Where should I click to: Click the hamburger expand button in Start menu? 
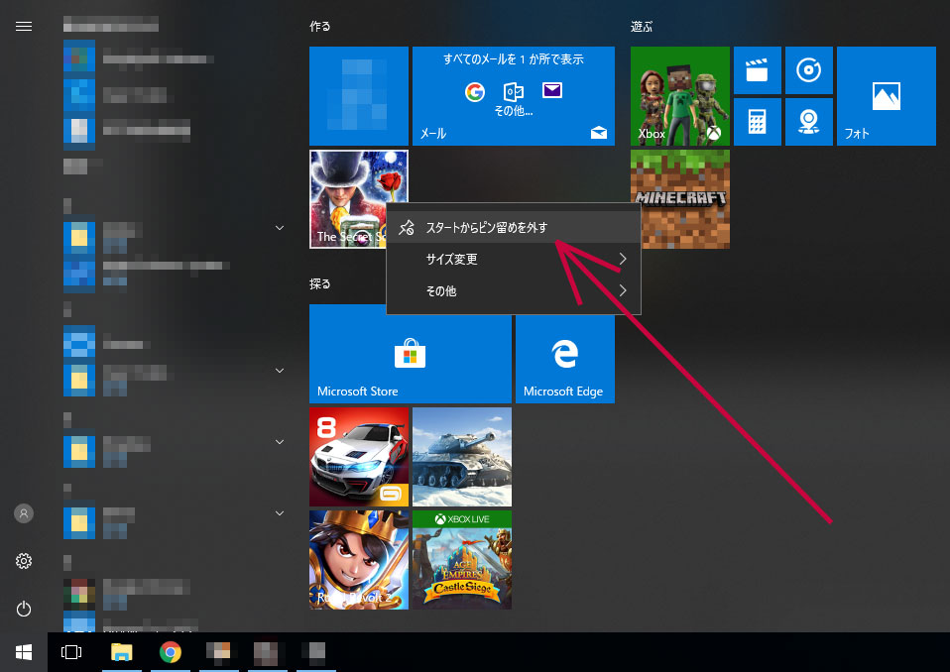pos(24,26)
